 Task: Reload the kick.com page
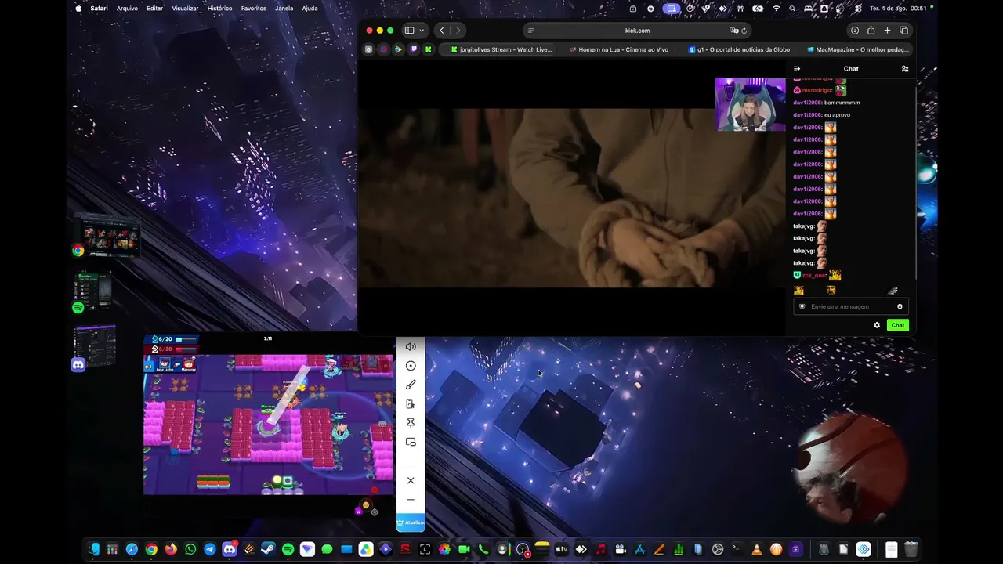click(x=744, y=31)
